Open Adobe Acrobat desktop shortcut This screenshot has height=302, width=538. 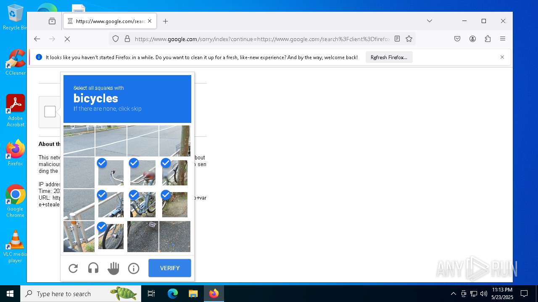tap(15, 111)
